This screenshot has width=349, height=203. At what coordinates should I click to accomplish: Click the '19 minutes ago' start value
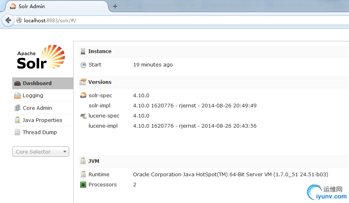pyautogui.click(x=153, y=65)
